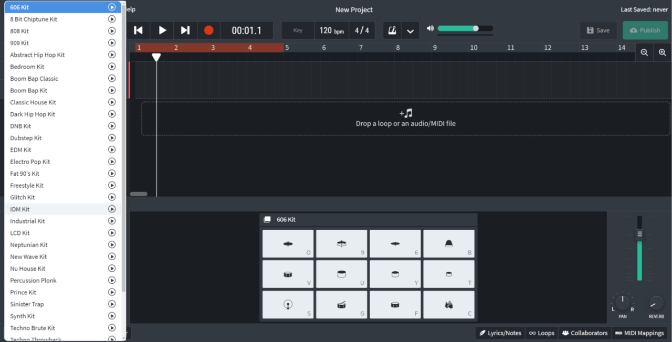Open MIDI Mappings

[639, 333]
